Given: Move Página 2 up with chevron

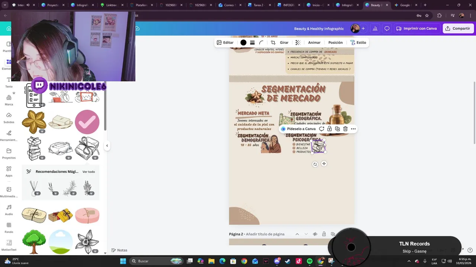Looking at the screenshot, I should 297,234.
